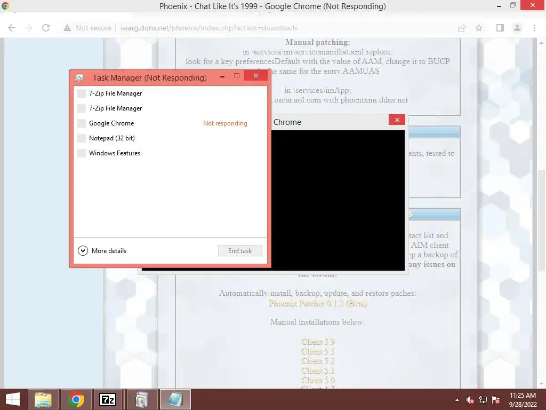The height and width of the screenshot is (410, 546).
Task: Share this page via share icon
Action: [462, 28]
